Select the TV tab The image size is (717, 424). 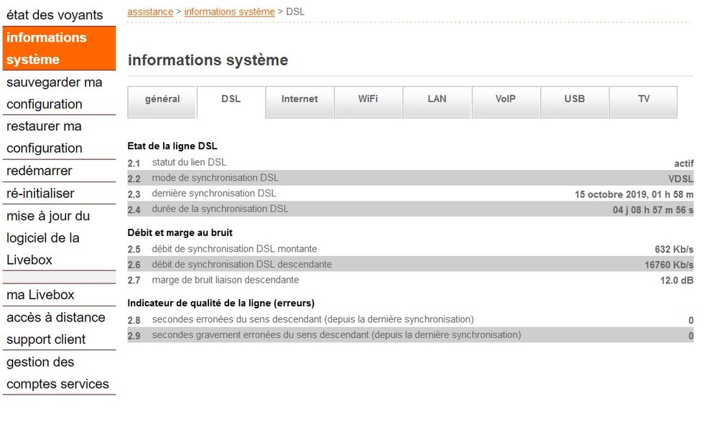(643, 100)
